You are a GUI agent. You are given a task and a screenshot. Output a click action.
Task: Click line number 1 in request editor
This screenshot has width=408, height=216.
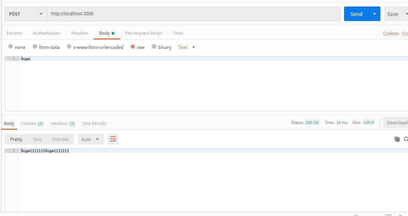[x=14, y=59]
